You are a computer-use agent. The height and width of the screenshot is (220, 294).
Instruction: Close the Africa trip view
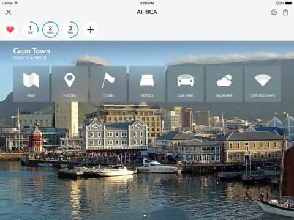9,12
